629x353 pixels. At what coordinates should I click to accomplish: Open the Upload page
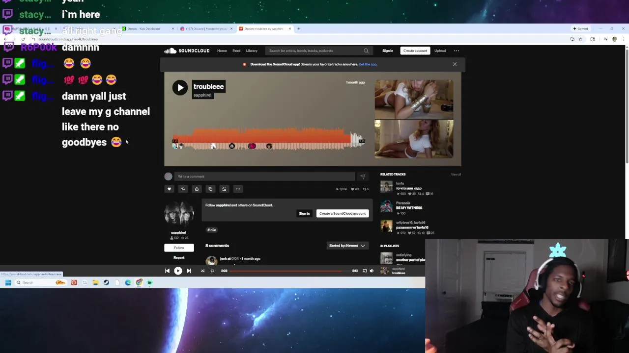440,50
